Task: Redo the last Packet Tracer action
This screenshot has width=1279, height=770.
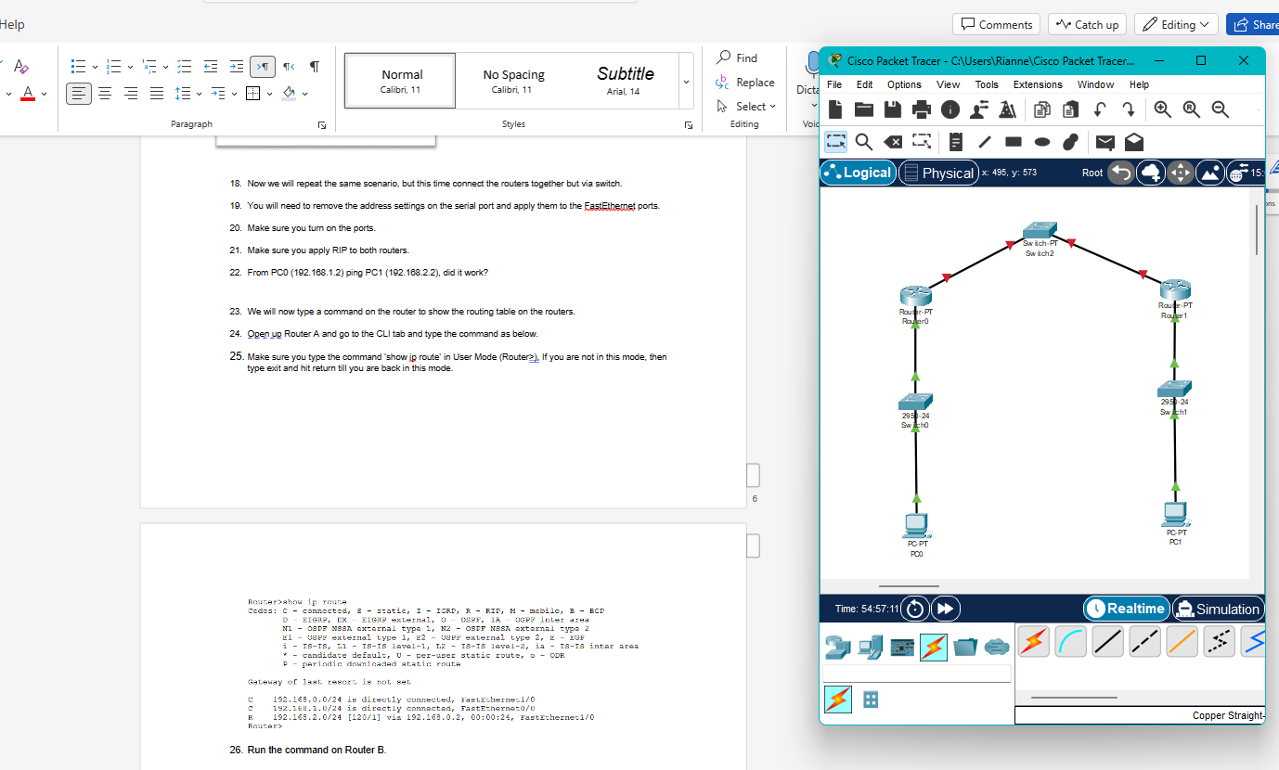Action: [x=1129, y=109]
